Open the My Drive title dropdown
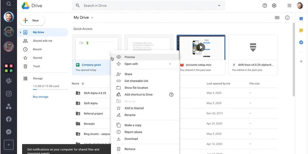 tap(92, 18)
